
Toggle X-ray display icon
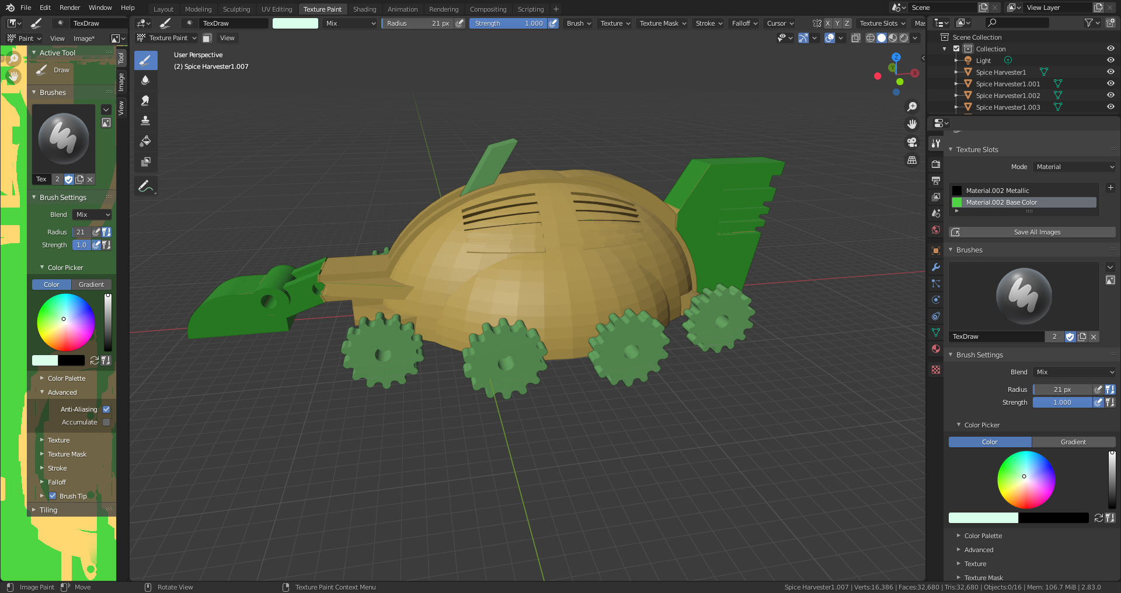coord(855,38)
